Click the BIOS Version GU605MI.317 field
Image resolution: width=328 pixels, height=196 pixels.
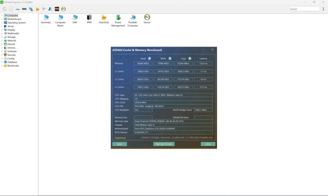[x=173, y=132]
